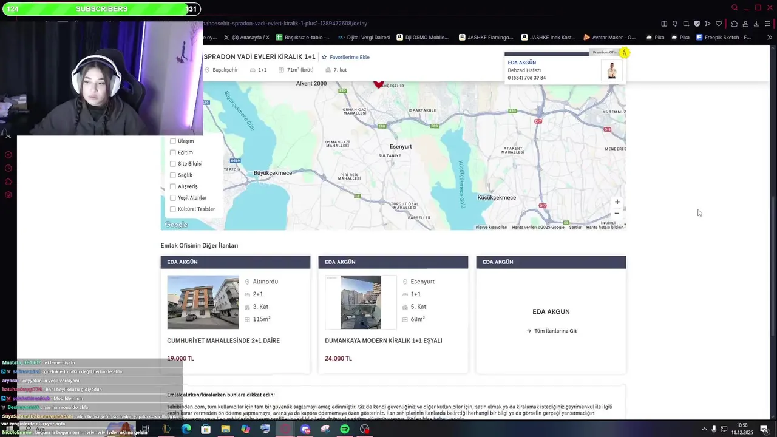Click the favorites star icon
The width and height of the screenshot is (777, 437).
[x=324, y=57]
